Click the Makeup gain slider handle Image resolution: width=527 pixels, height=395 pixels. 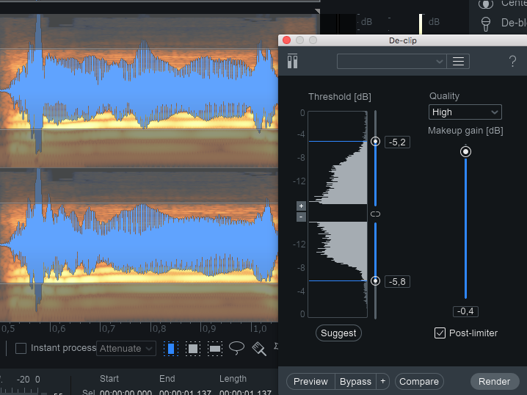(x=465, y=152)
